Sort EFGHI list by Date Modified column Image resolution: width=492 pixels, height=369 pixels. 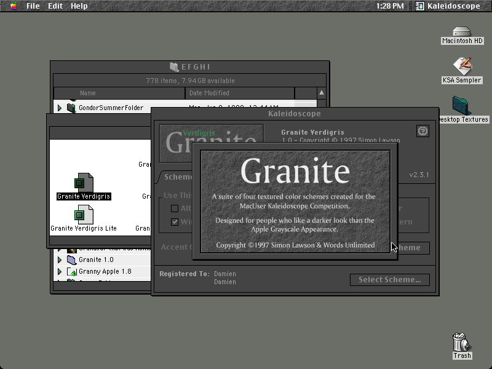(240, 93)
